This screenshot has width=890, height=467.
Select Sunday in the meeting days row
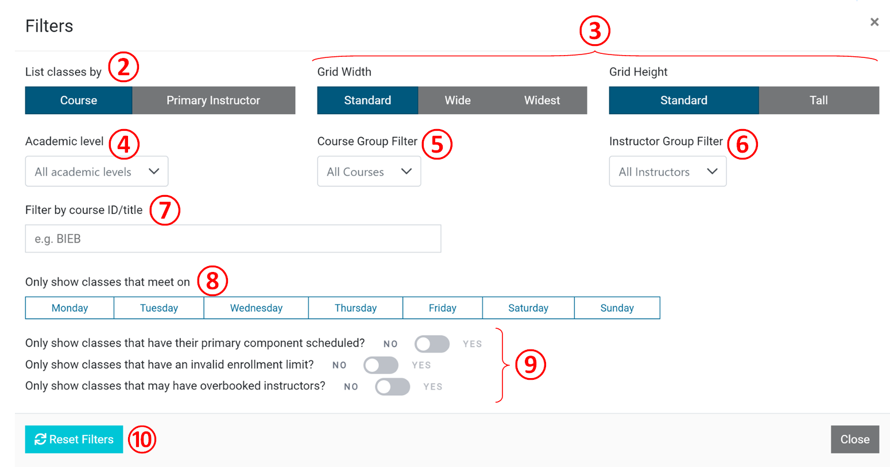[x=617, y=308]
